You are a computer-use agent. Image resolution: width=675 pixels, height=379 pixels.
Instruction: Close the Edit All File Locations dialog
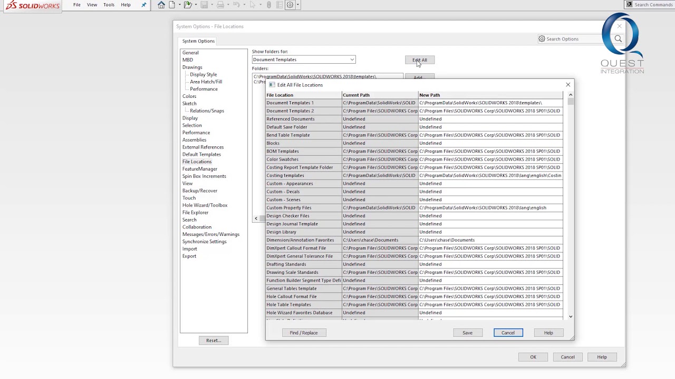[x=568, y=85]
